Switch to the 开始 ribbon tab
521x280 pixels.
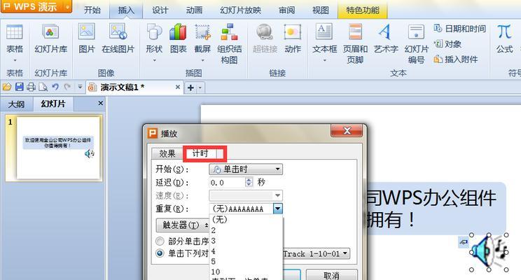[x=92, y=10]
